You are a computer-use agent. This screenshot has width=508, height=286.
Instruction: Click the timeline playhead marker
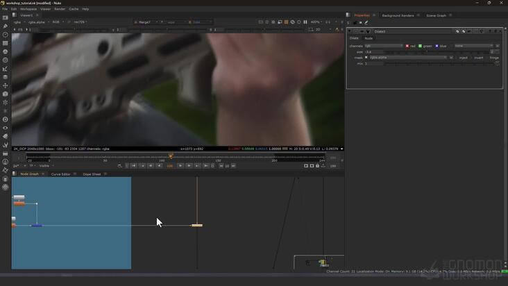point(171,155)
